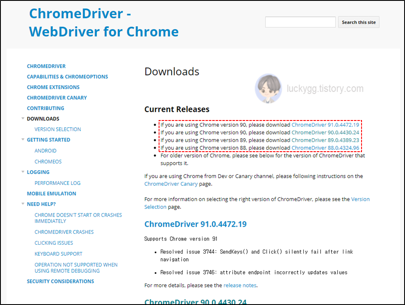
Task: Click the ChromeDriver - WebDriver for Chrome site title
Action: pos(104,22)
